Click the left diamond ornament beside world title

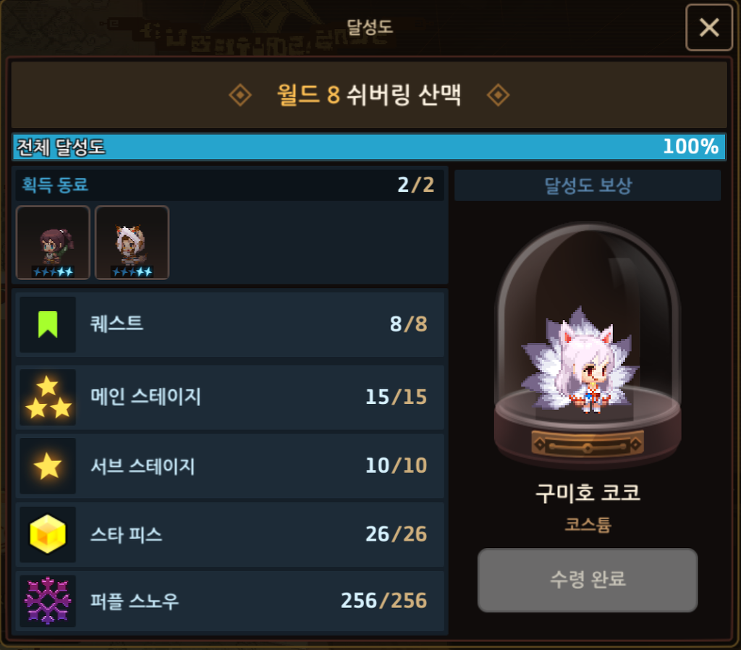click(240, 95)
